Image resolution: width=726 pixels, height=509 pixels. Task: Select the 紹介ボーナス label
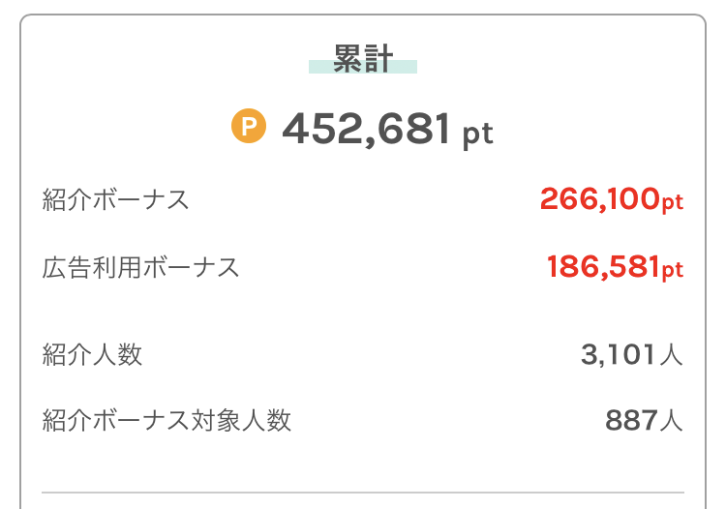[x=115, y=200]
